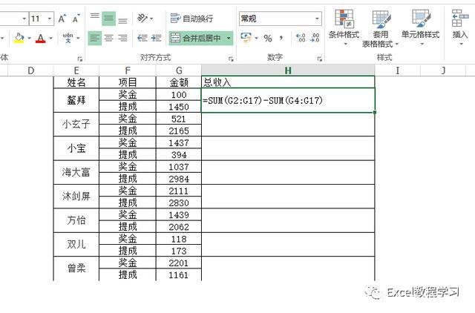
Task: Open Conditional Formatting (条件格式) menu
Action: [344, 28]
